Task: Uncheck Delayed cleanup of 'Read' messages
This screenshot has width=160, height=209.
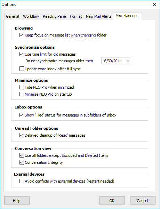Action: click(x=22, y=135)
